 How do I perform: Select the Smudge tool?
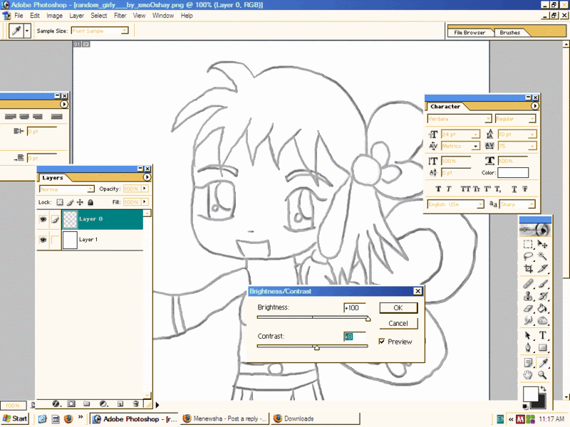(x=528, y=320)
